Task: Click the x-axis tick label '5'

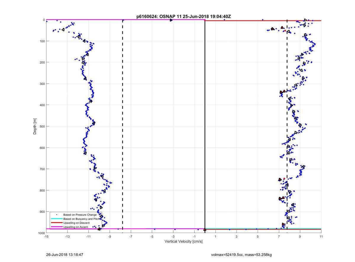Action: (x=258, y=237)
